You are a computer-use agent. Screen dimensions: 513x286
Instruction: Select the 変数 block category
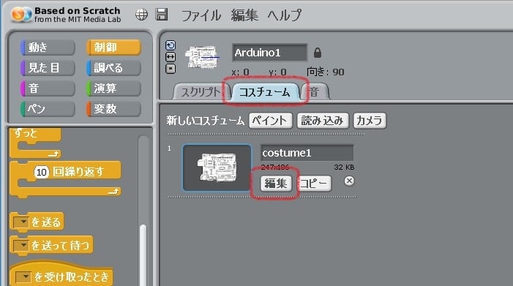(114, 109)
